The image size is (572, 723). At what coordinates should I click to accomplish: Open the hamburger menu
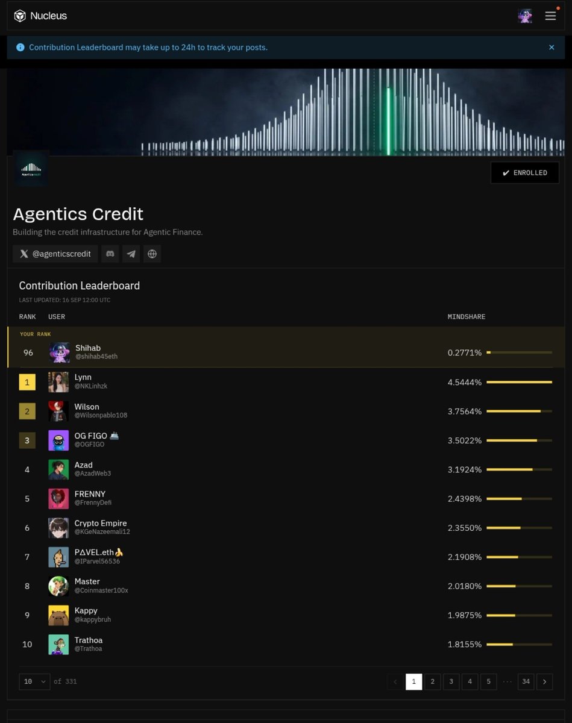tap(550, 16)
